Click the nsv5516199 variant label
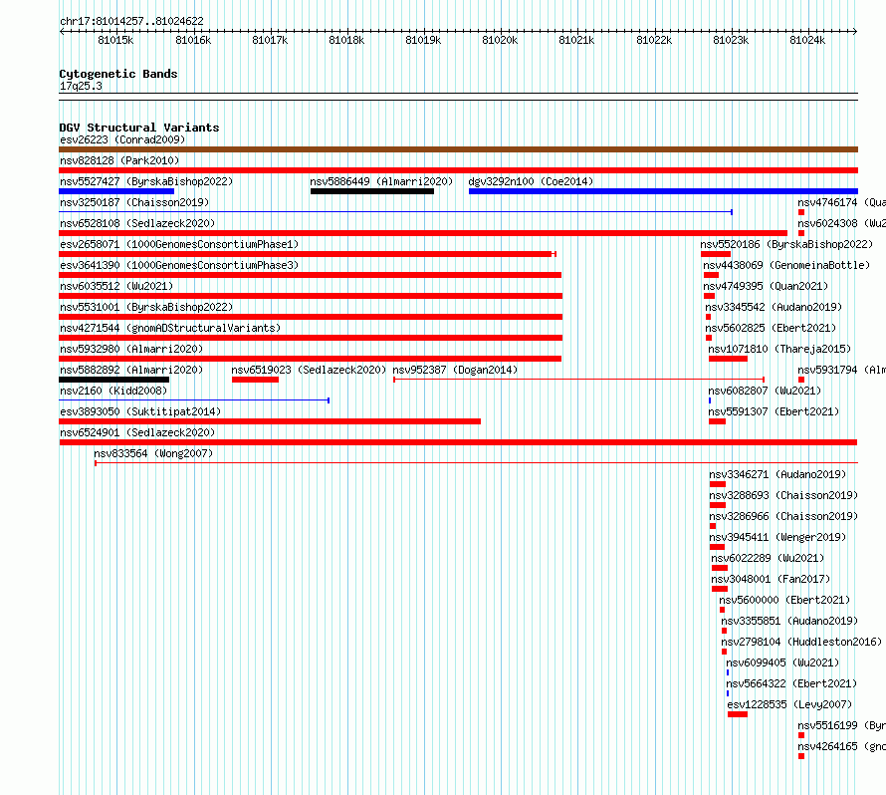 tap(841, 725)
